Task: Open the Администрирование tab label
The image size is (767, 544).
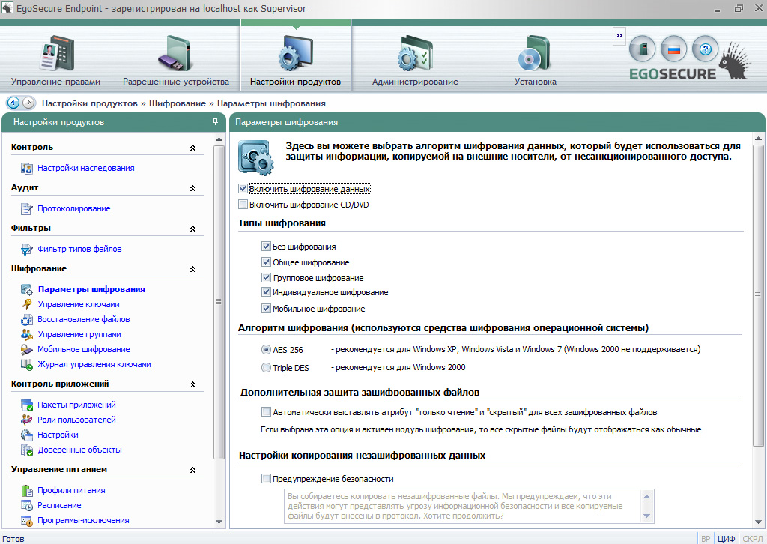Action: pos(415,82)
